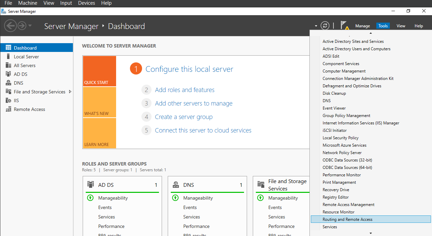Click the Forward navigation arrow icon
432x236 pixels.
[22, 26]
